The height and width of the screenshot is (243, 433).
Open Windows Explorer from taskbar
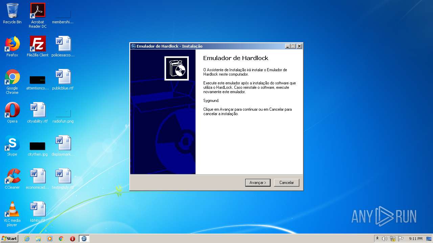pyautogui.click(x=38, y=239)
